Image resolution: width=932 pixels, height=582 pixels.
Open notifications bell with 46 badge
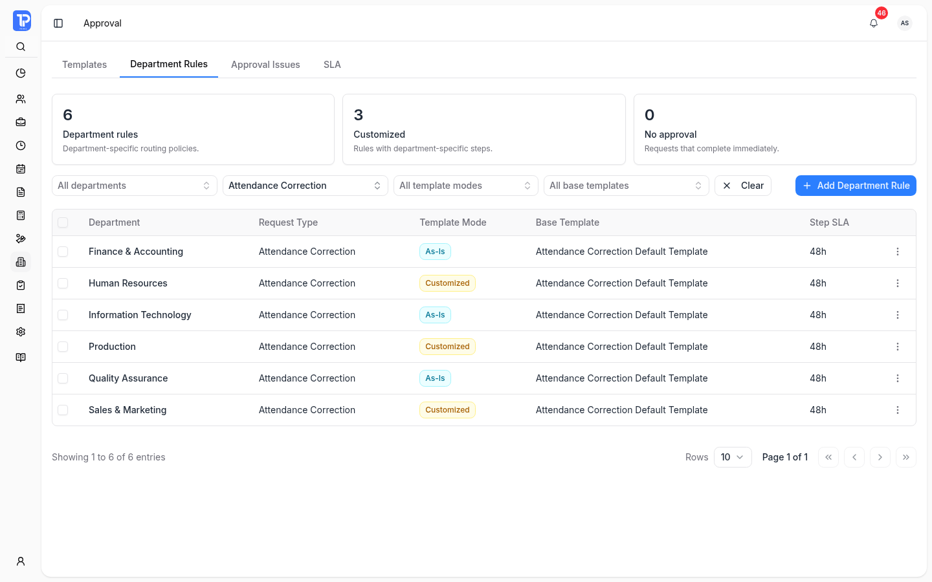tap(874, 23)
